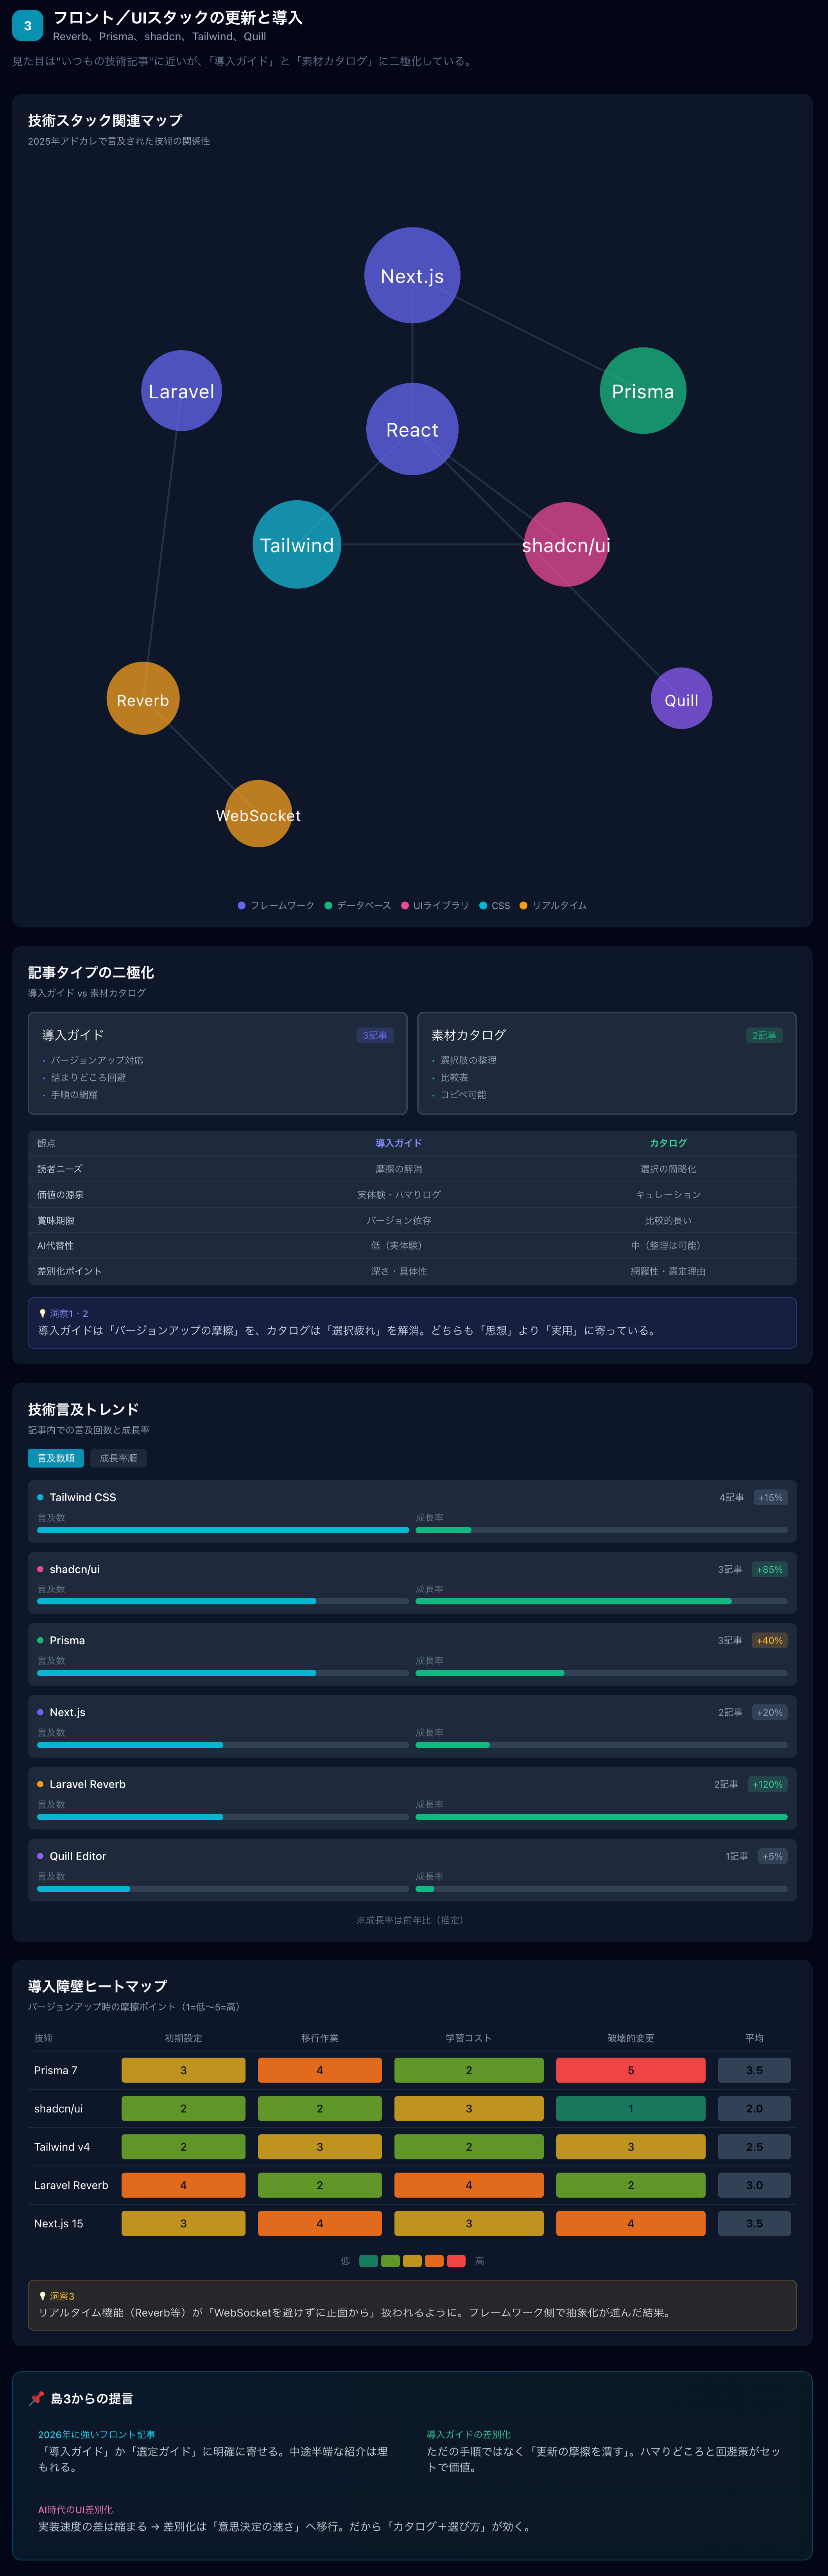Switch to 成長率順 sort tab
This screenshot has height=2576, width=828.
(118, 1458)
